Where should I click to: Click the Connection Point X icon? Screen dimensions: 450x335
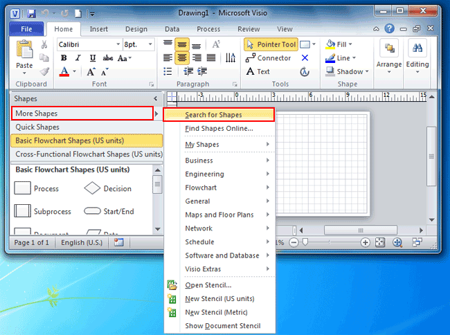(305, 58)
